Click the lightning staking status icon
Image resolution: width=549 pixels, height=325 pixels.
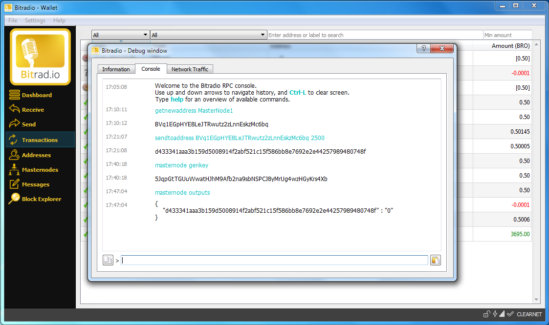pyautogui.click(x=495, y=314)
